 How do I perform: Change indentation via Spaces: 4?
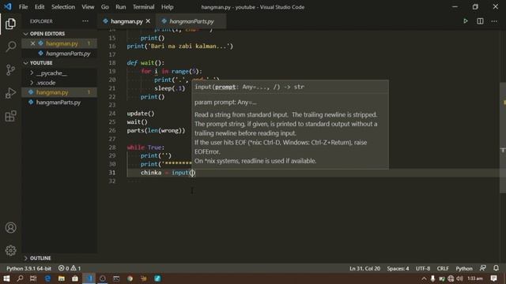tap(398, 268)
